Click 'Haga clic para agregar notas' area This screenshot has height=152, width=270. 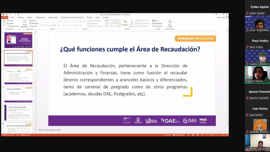pyautogui.click(x=50, y=130)
